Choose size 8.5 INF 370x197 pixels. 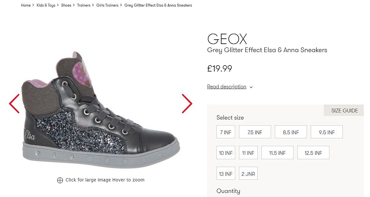[x=290, y=132]
